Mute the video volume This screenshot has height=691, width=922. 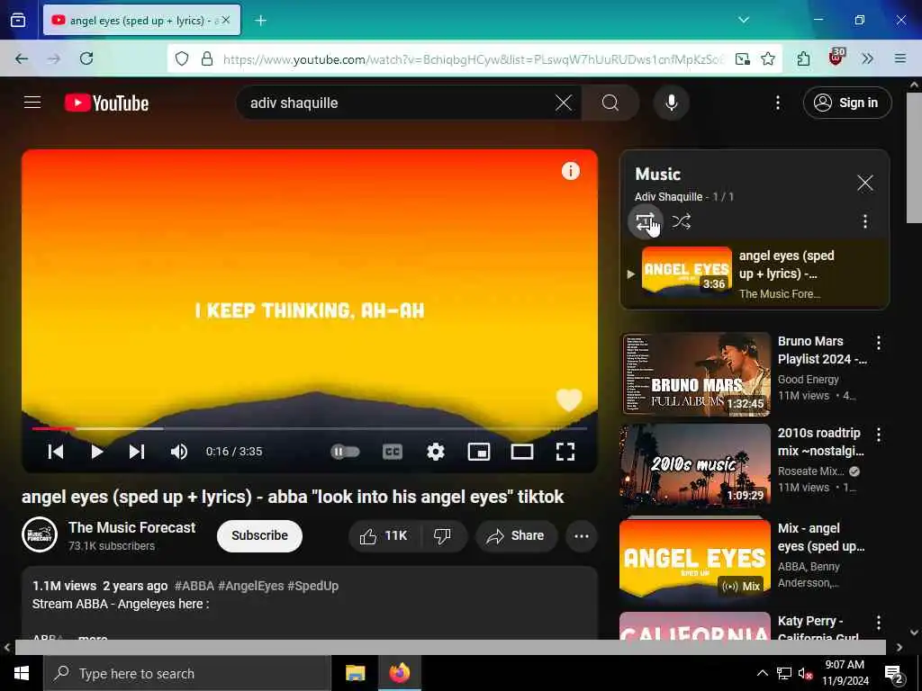pos(179,452)
